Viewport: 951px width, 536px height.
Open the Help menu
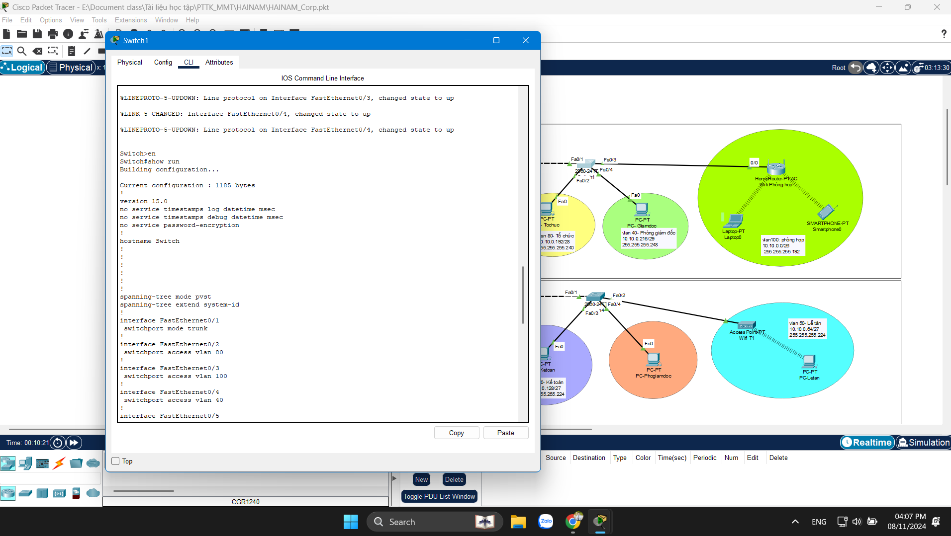pos(192,20)
